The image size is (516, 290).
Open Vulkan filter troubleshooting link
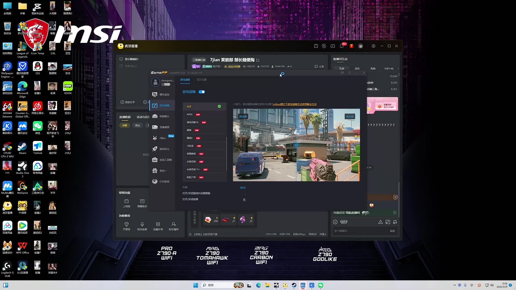pos(294,104)
